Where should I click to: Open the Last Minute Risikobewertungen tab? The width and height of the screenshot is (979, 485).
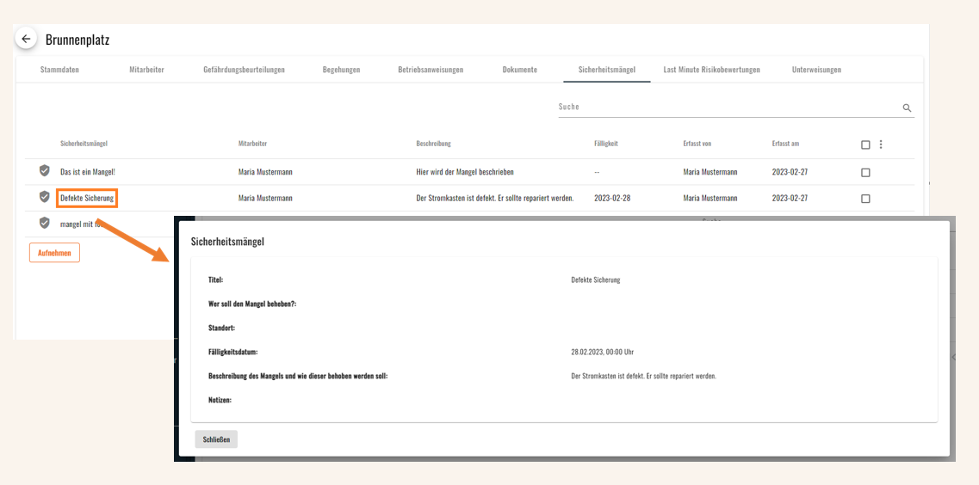coord(712,70)
